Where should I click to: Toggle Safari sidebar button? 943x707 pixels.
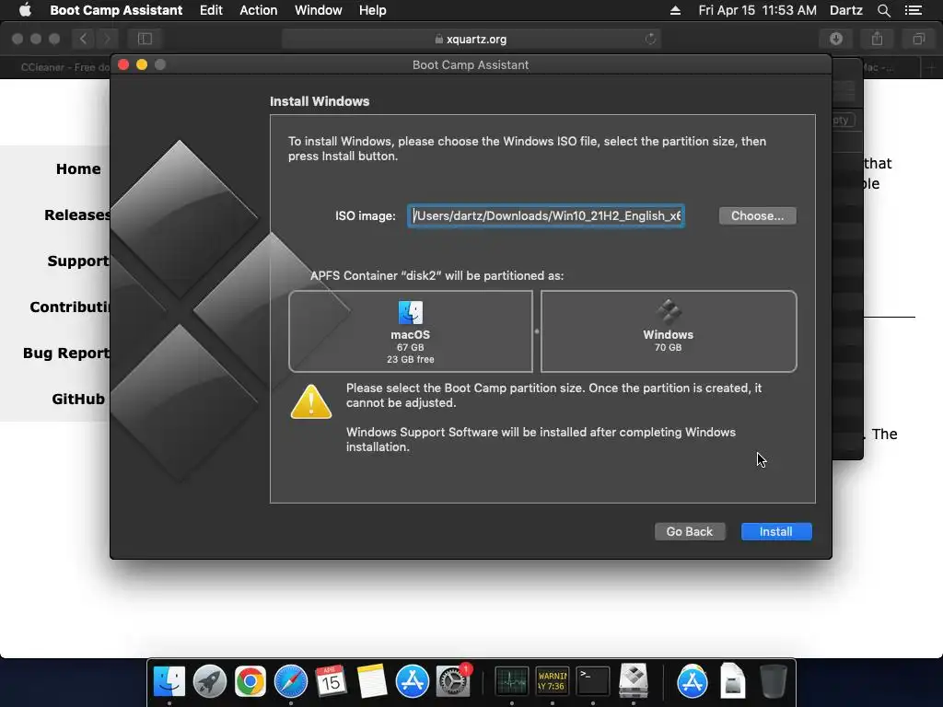(145, 39)
